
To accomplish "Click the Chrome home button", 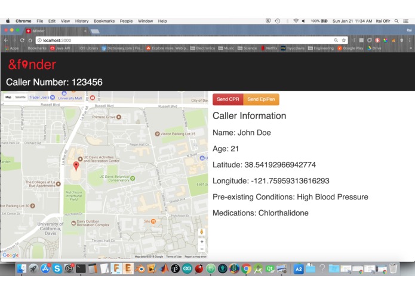I will click(x=30, y=40).
